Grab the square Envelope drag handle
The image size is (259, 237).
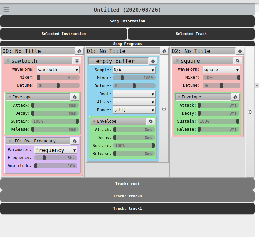point(179,97)
